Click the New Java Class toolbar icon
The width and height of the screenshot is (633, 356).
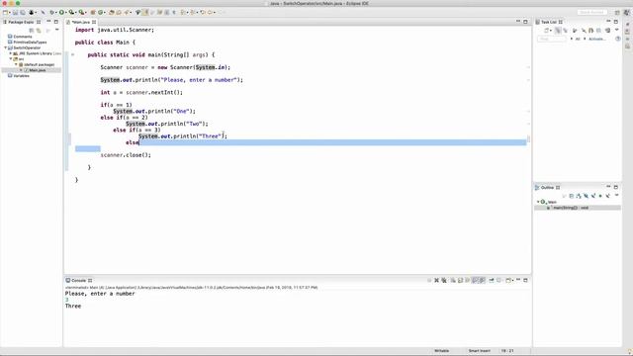101,13
